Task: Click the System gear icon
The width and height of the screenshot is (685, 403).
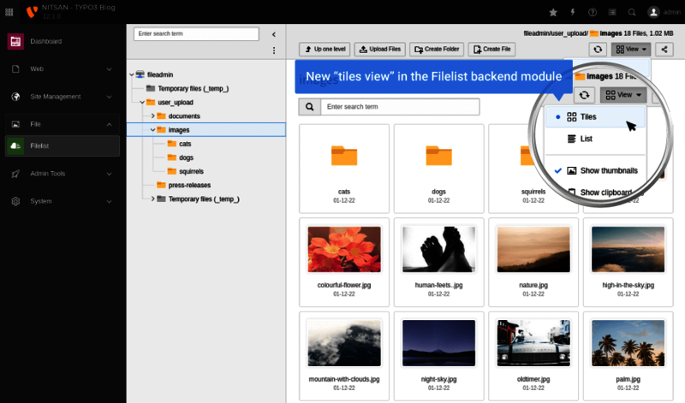Action: tap(15, 201)
